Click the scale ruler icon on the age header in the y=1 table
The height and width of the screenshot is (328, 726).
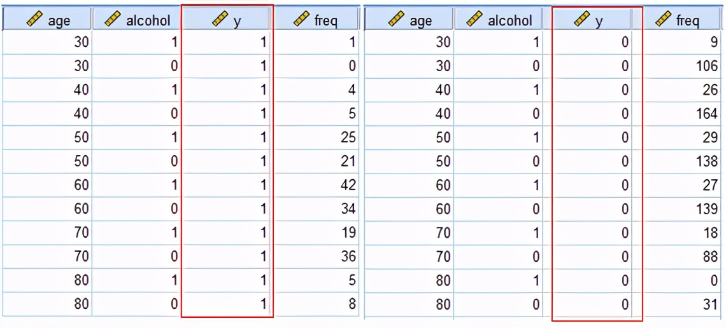36,20
